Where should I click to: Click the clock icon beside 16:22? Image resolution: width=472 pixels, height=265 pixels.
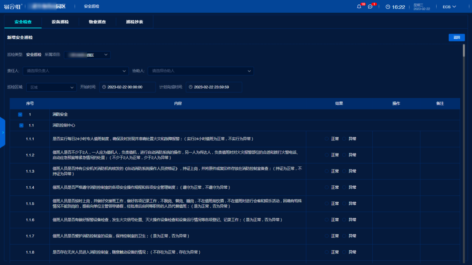tap(388, 7)
